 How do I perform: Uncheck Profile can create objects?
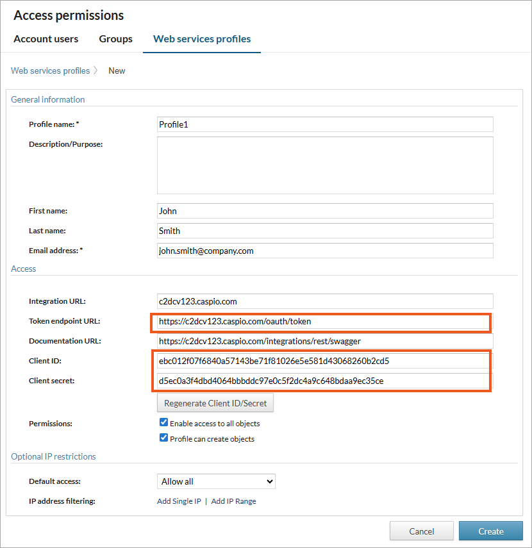click(x=163, y=438)
